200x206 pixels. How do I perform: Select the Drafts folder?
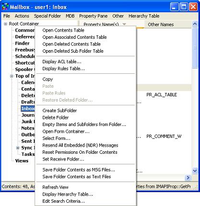tap(28, 102)
